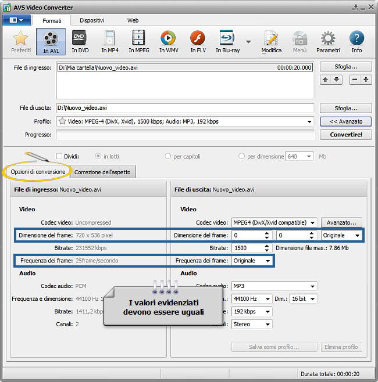The image size is (378, 382).
Task: Switch to the Dispositivi tab
Action: point(92,20)
